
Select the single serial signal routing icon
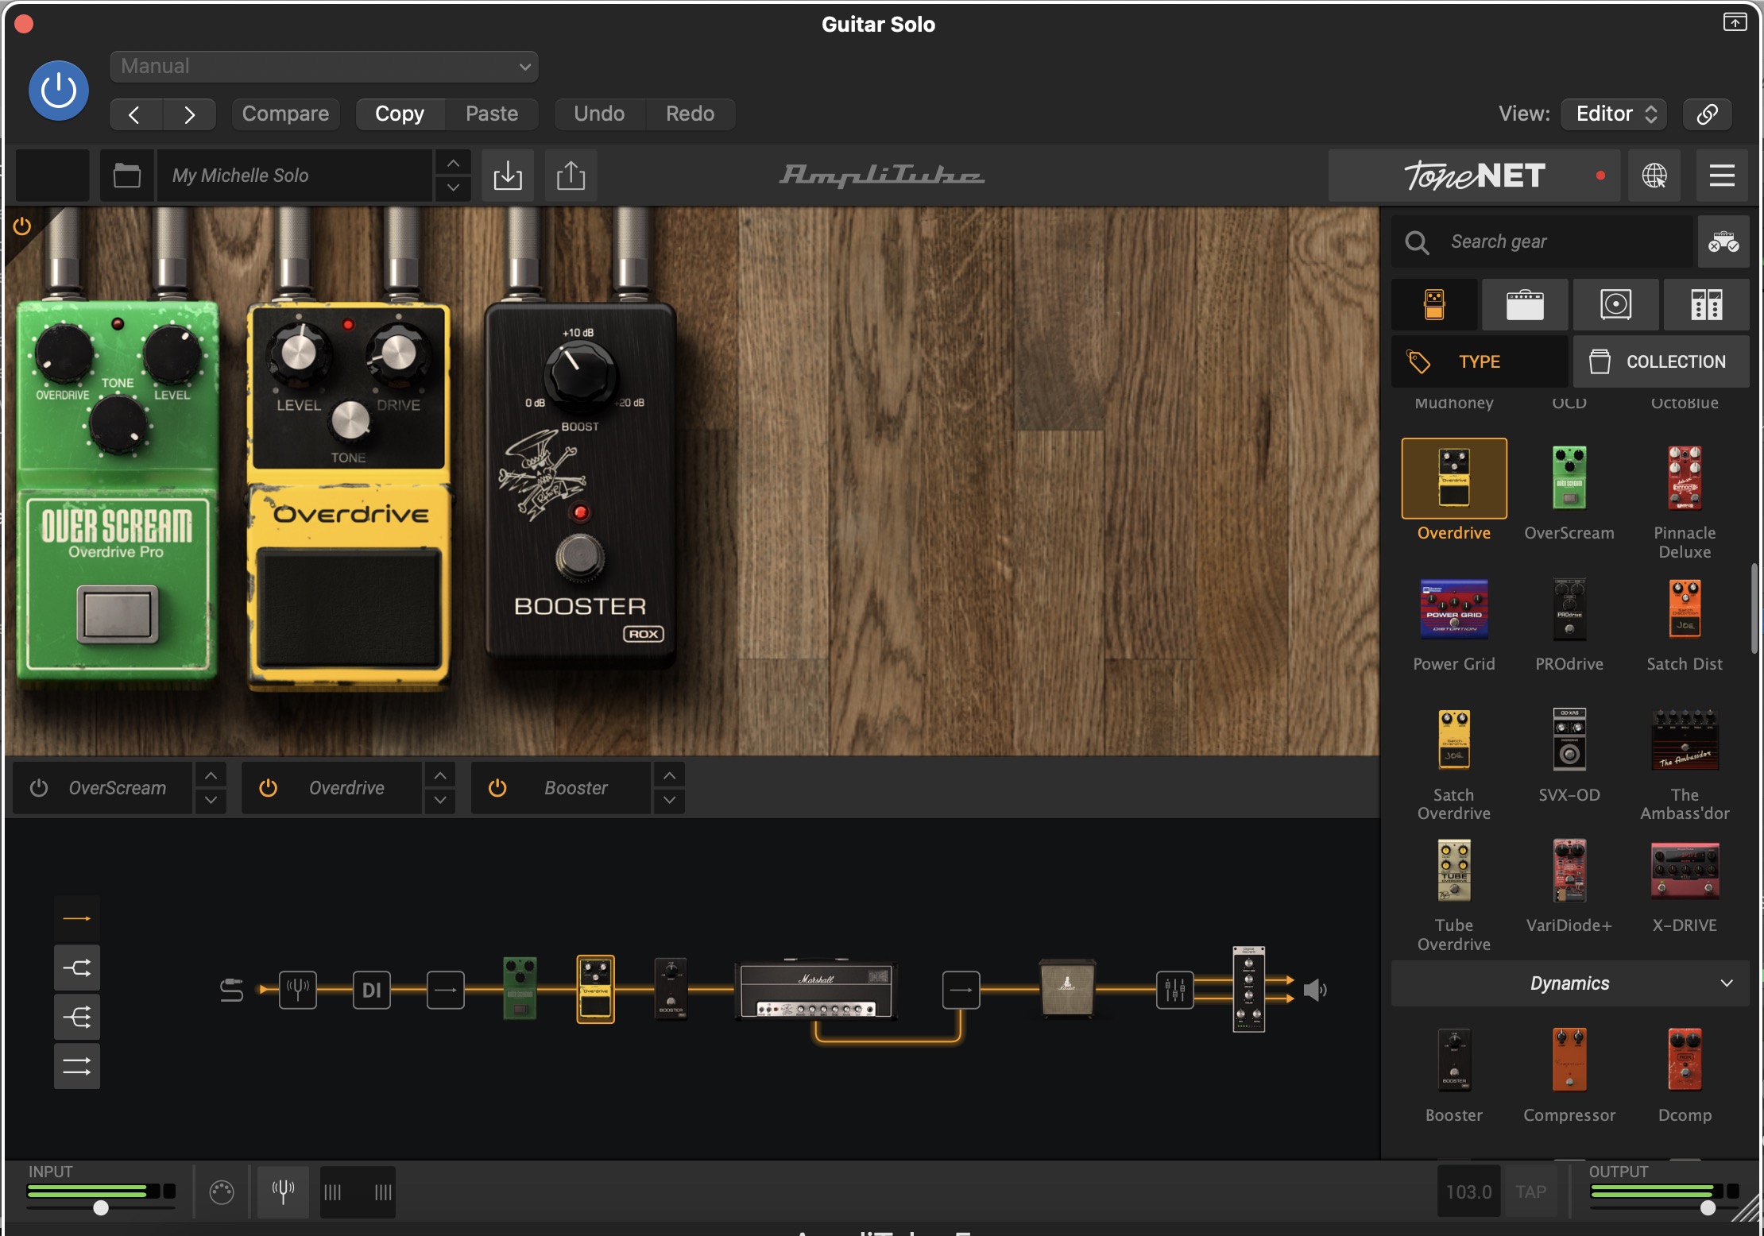point(77,919)
